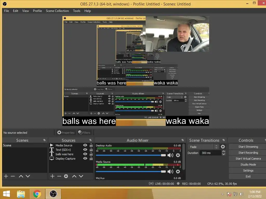Viewport: 266px width, 199px height.
Task: Enable Studio Mode
Action: point(248,165)
